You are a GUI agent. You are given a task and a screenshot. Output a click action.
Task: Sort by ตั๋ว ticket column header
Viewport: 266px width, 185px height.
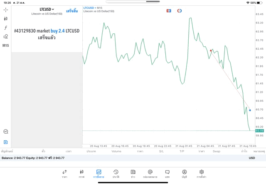[x=43, y=151]
